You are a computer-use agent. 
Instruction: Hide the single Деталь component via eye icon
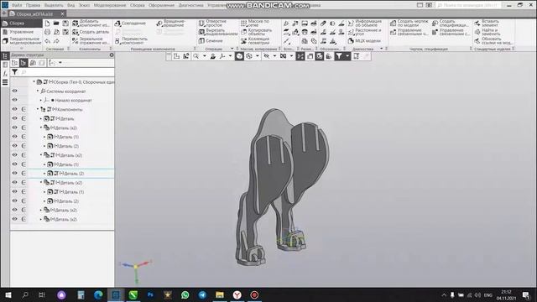pos(15,118)
